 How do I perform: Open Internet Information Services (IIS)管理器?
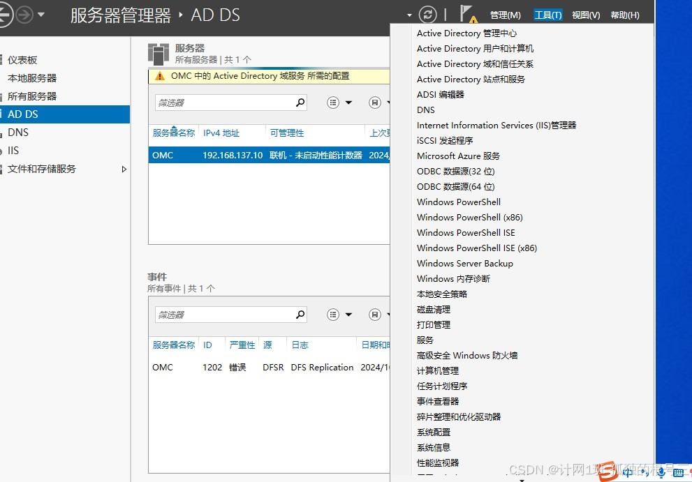(x=496, y=126)
